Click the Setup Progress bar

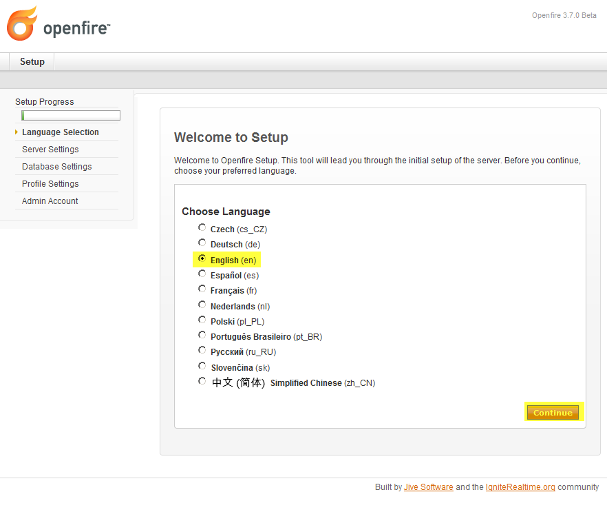pos(71,116)
